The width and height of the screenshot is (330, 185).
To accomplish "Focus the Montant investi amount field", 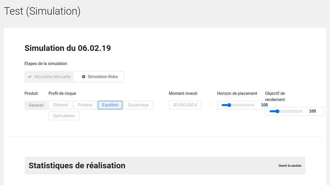I will pos(185,105).
